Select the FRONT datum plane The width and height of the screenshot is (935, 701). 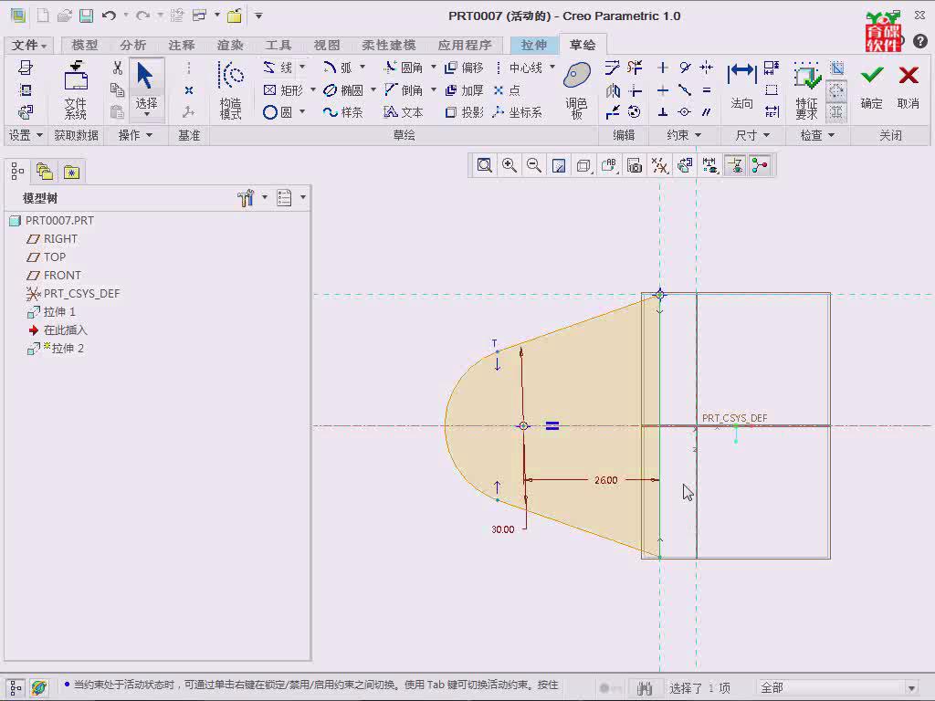click(54, 276)
